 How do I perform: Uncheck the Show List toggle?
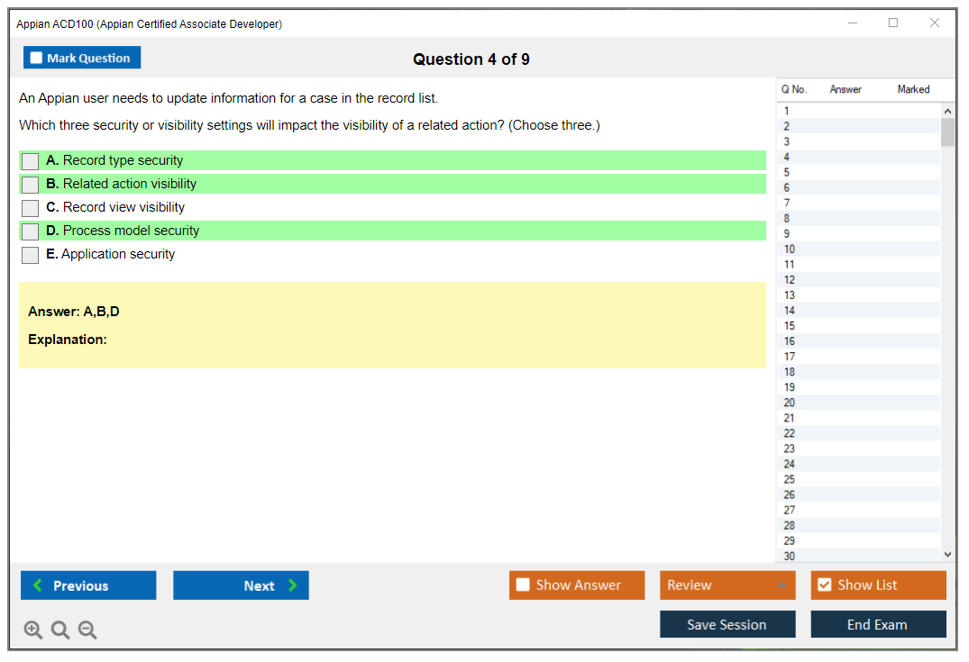click(824, 585)
